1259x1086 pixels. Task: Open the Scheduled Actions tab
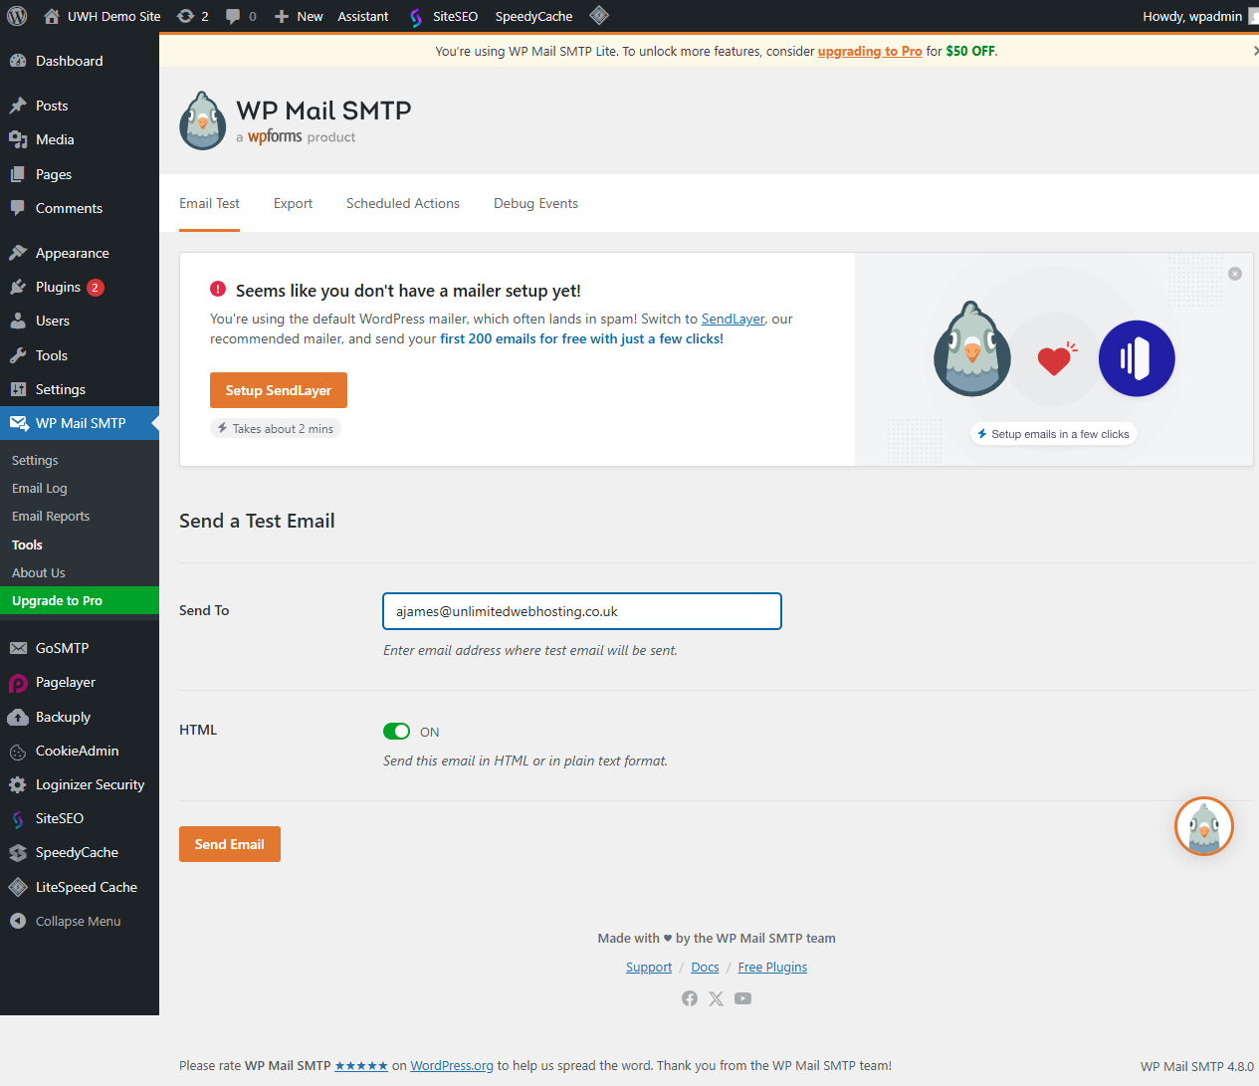[403, 203]
